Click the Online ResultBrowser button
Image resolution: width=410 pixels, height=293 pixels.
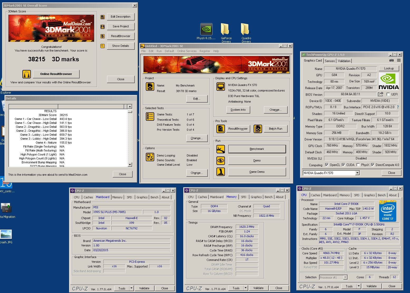[56, 74]
